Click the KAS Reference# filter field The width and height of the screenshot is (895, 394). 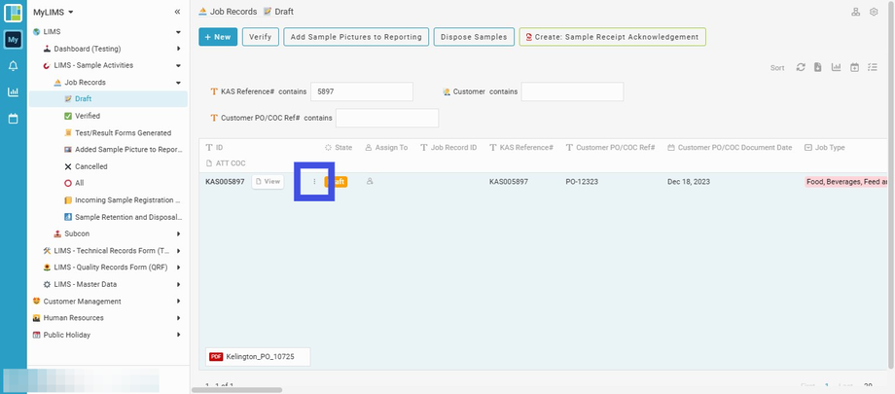362,91
